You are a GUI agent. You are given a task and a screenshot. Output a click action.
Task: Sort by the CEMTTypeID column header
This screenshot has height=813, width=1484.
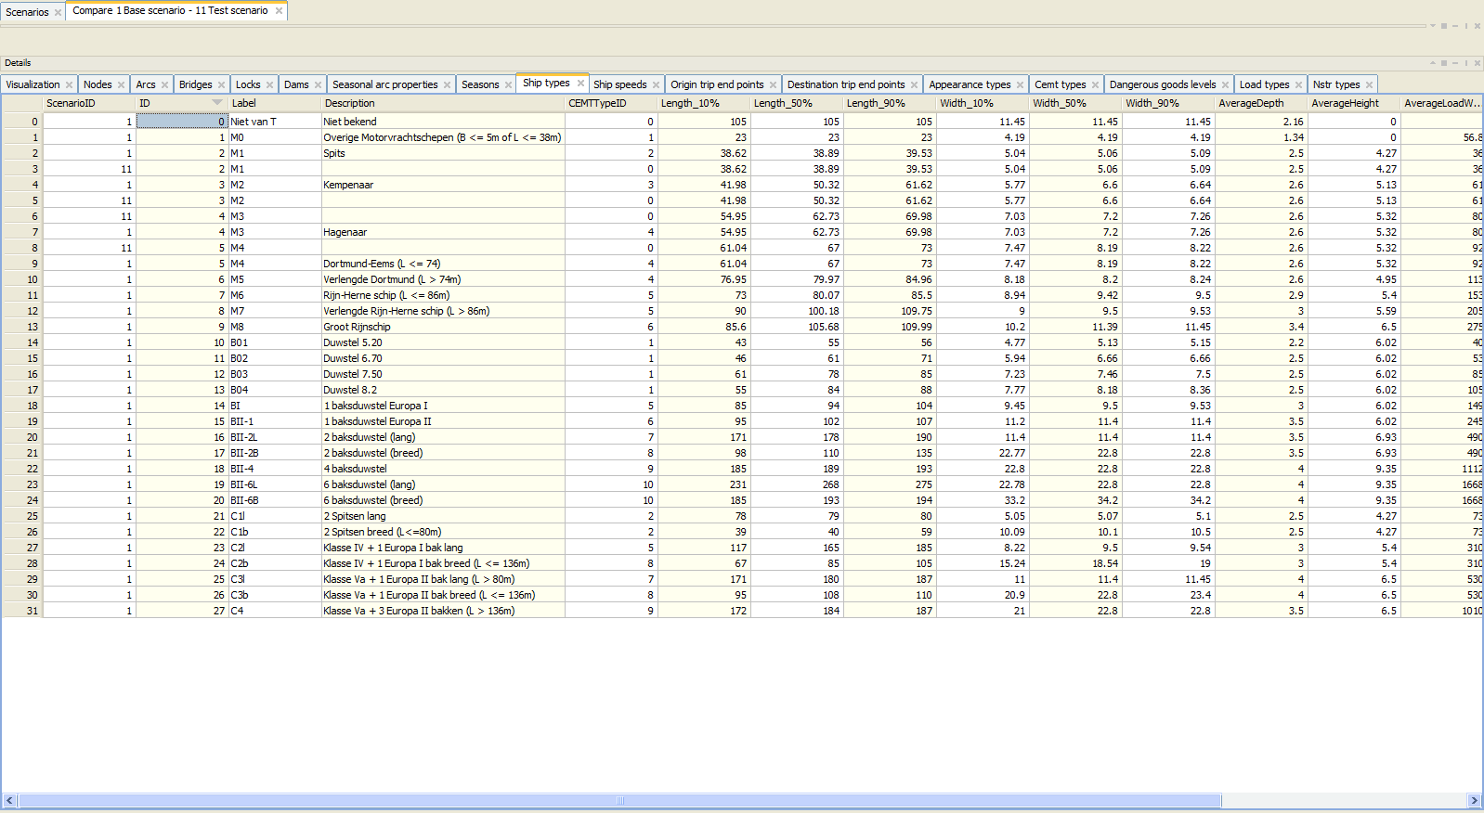[x=611, y=103]
